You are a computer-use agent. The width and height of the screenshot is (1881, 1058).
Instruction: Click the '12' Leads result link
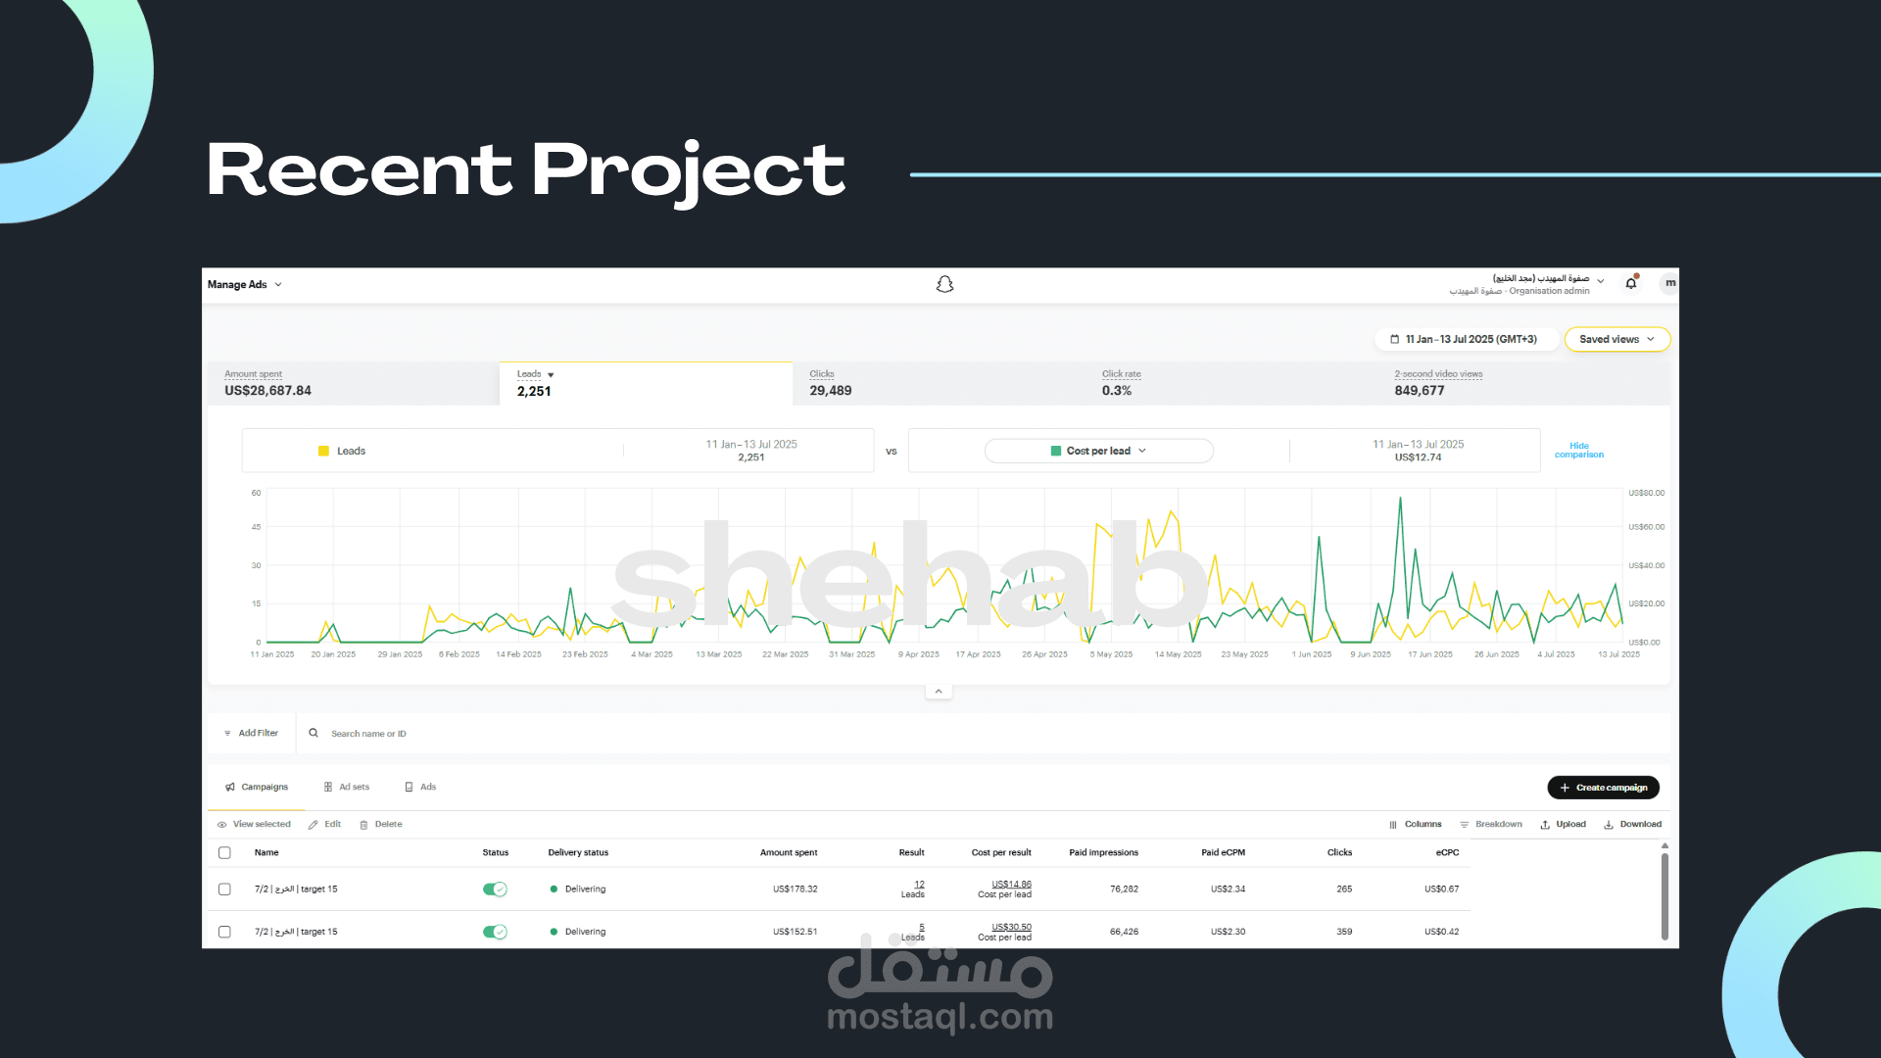919,885
